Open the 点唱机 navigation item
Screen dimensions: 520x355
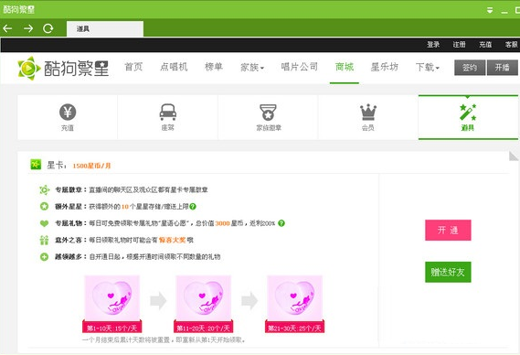tap(174, 67)
